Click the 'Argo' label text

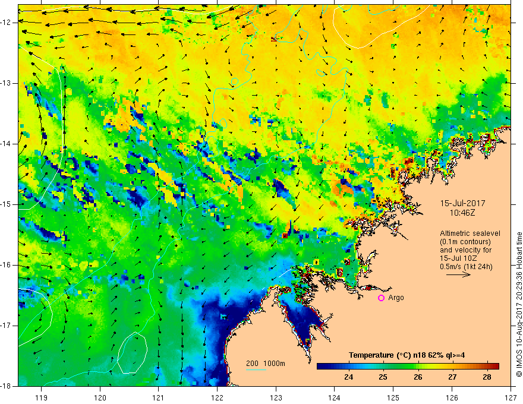[x=396, y=298]
